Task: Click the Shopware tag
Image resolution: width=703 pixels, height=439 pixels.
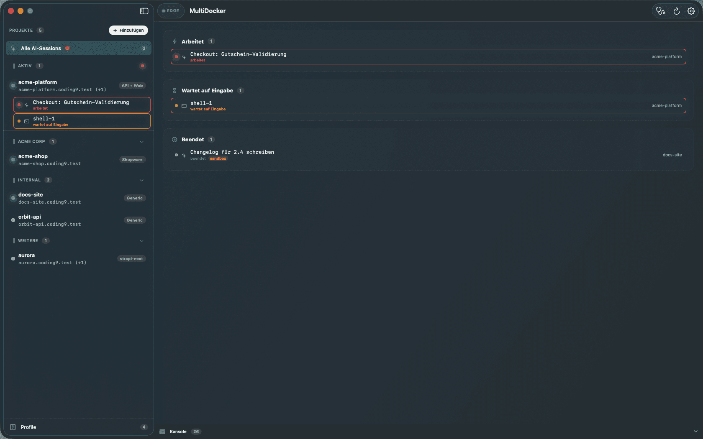Action: point(132,160)
